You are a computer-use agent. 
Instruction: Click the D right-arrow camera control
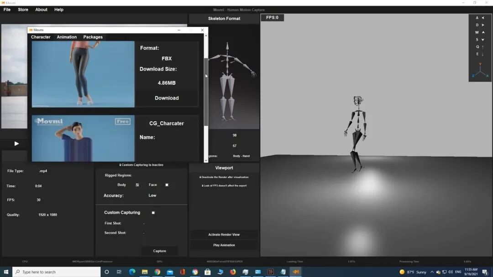(480, 25)
